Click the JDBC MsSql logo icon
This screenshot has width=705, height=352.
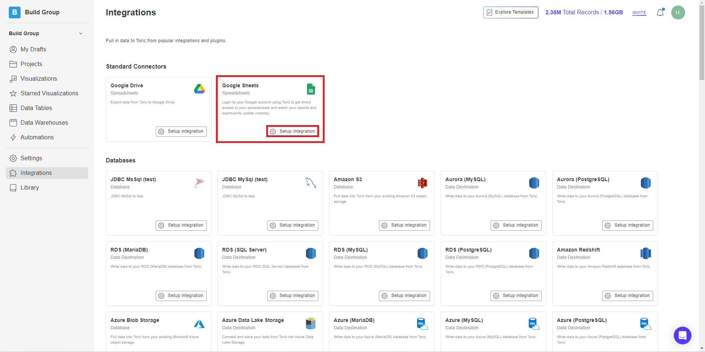tap(199, 183)
